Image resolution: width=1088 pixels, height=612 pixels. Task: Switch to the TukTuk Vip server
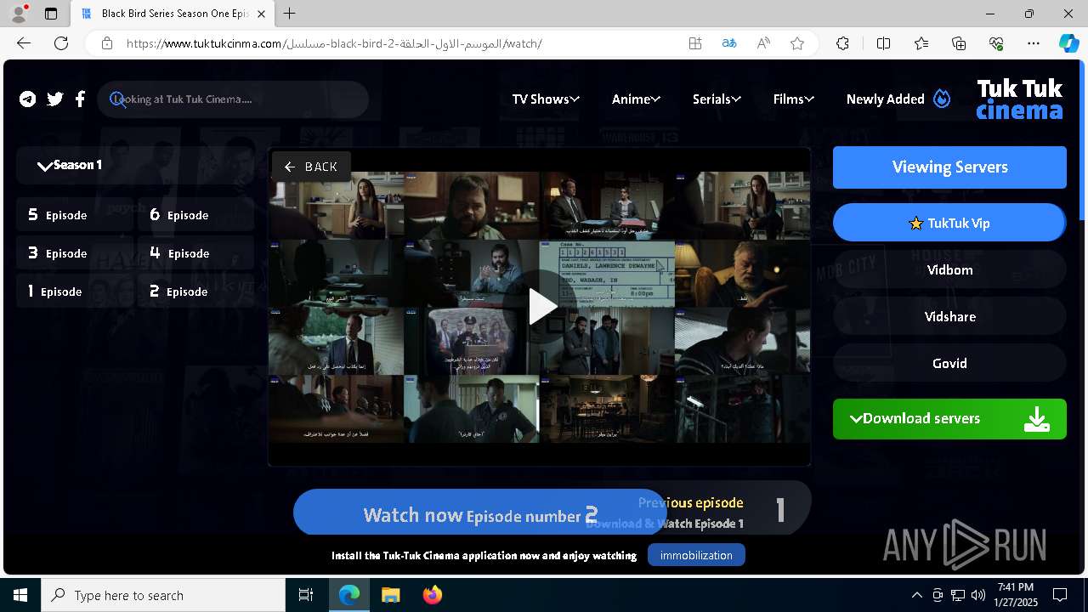pyautogui.click(x=949, y=223)
